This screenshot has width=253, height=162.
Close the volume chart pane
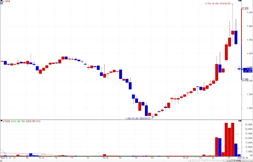pos(240,121)
